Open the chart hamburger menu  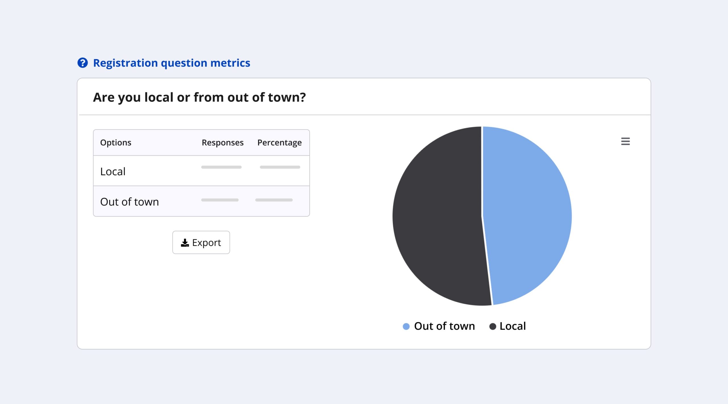[x=625, y=141]
